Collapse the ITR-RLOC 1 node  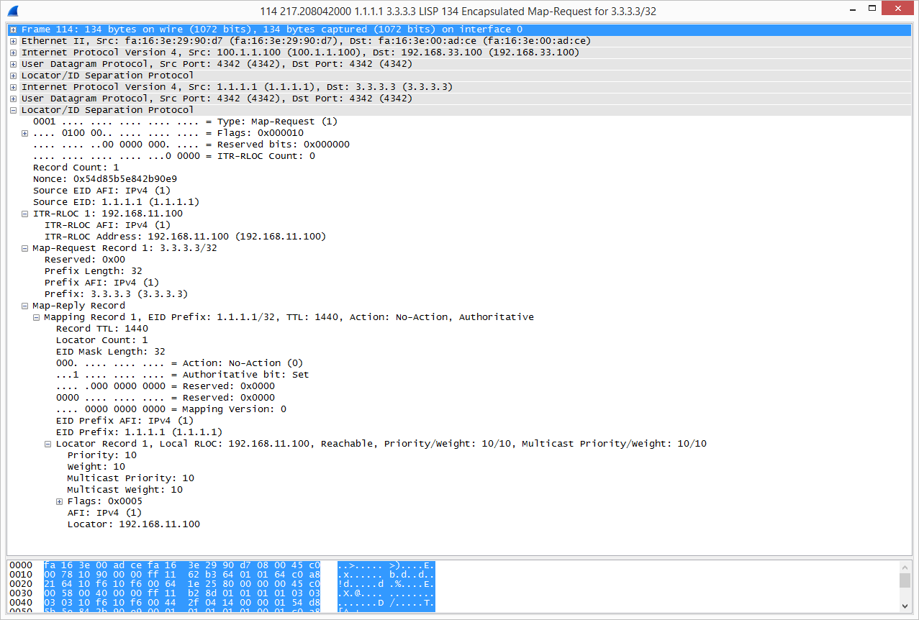pyautogui.click(x=25, y=214)
